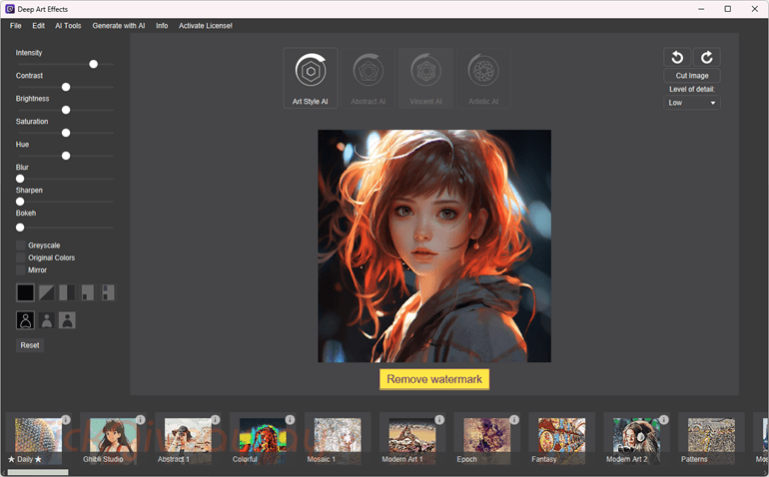Toggle the Original Colors checkbox
The image size is (769, 477).
point(21,257)
